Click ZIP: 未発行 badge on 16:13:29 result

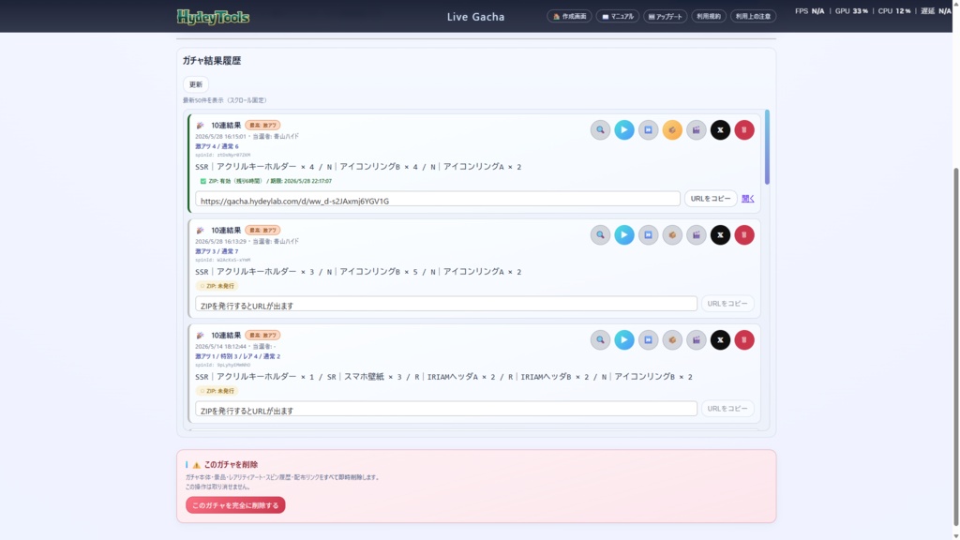[x=217, y=286]
